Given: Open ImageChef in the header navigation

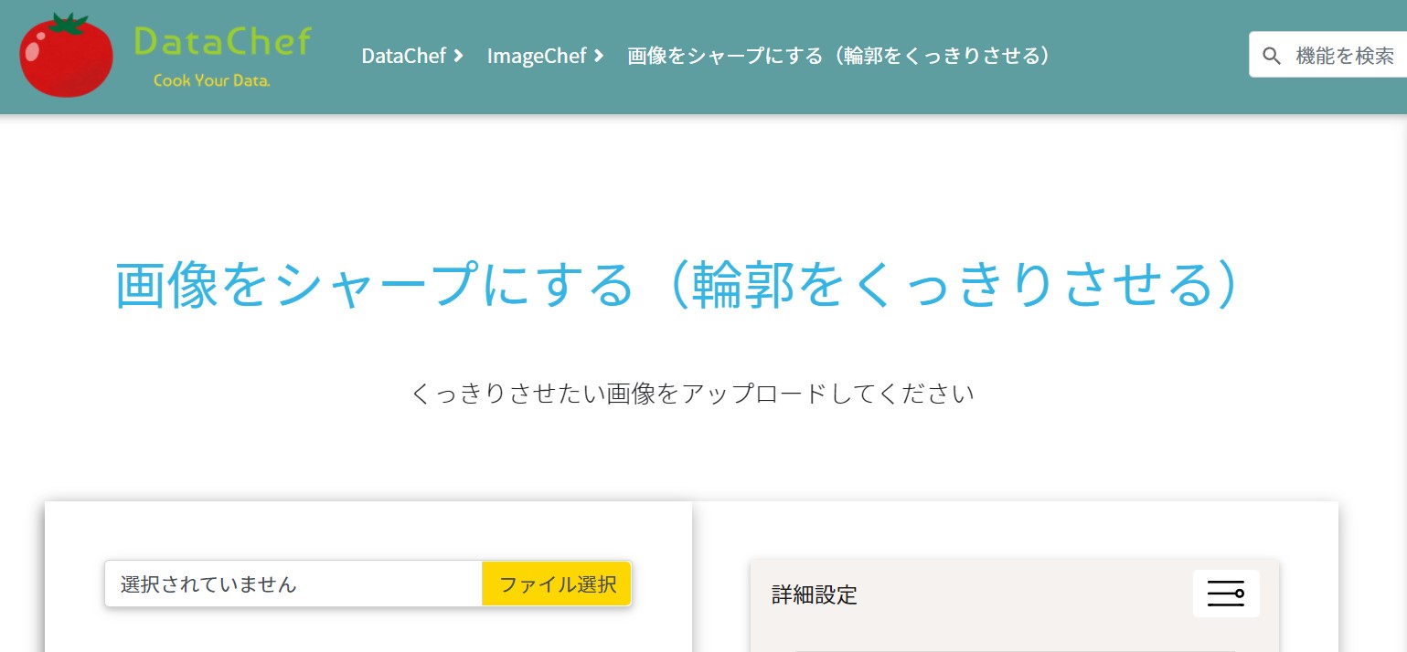Looking at the screenshot, I should 537,56.
